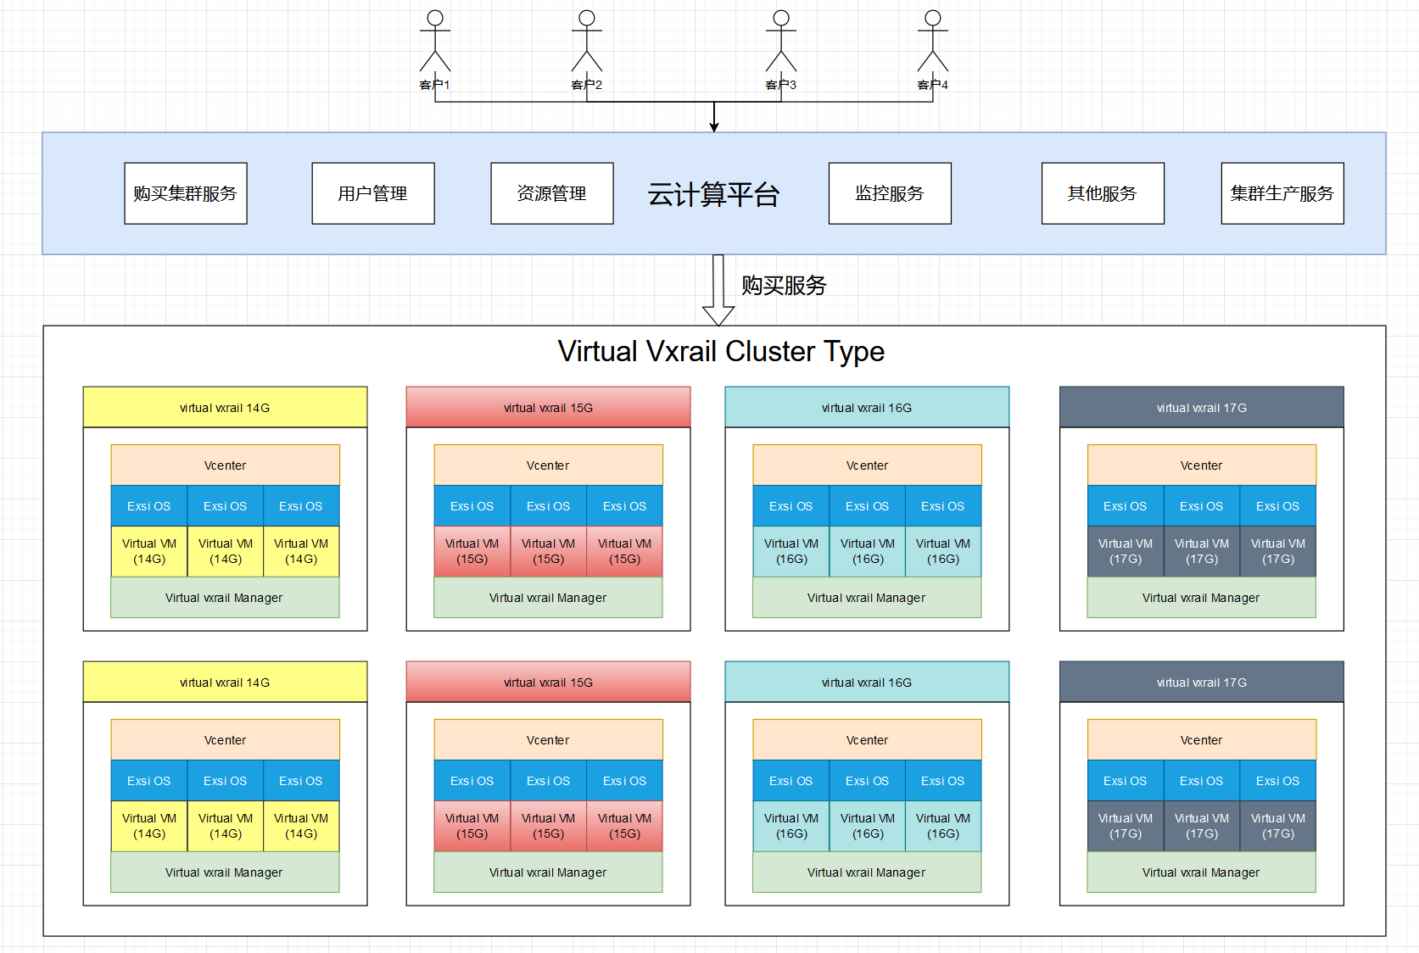Select Virtual vxrail Manager in lower 14G cluster

pyautogui.click(x=225, y=872)
